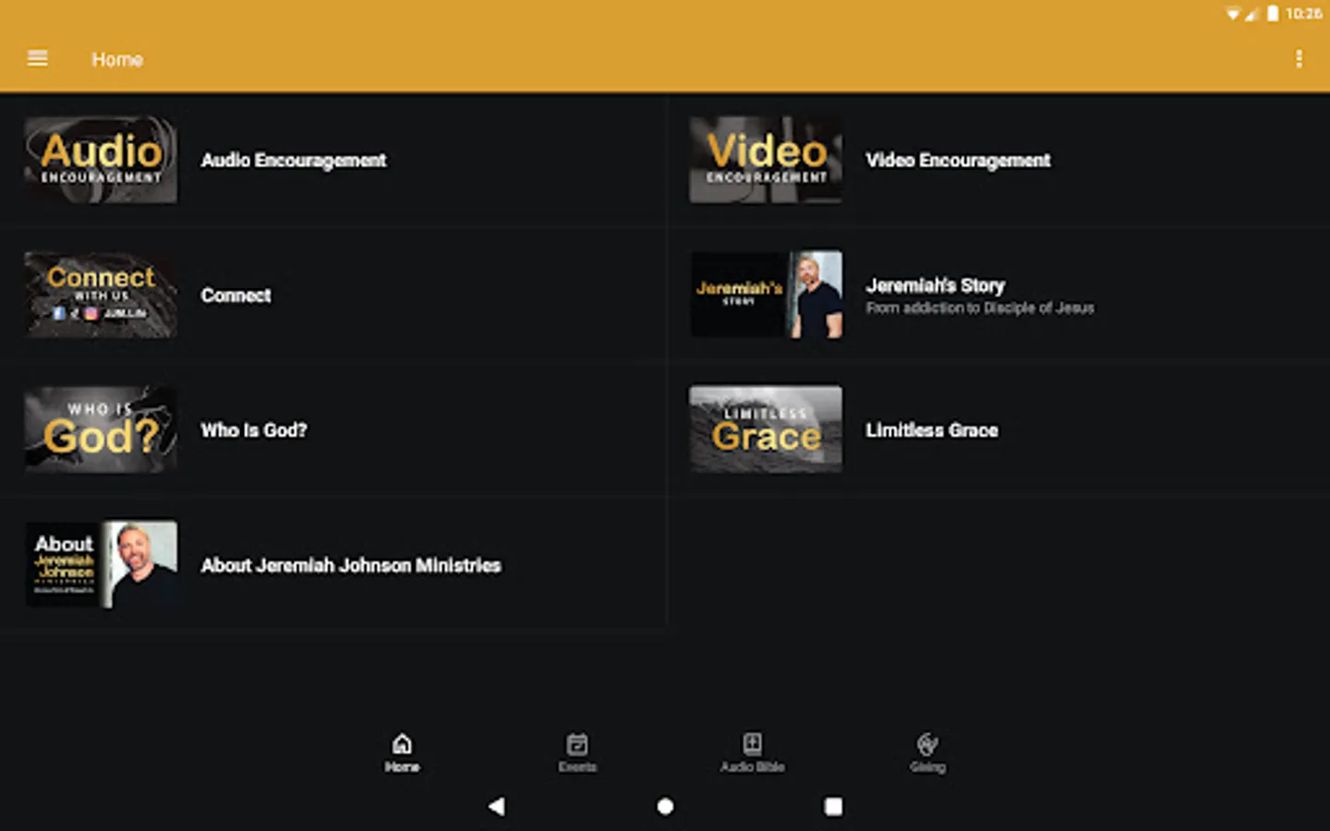Tap the Home title in the header

click(x=117, y=59)
